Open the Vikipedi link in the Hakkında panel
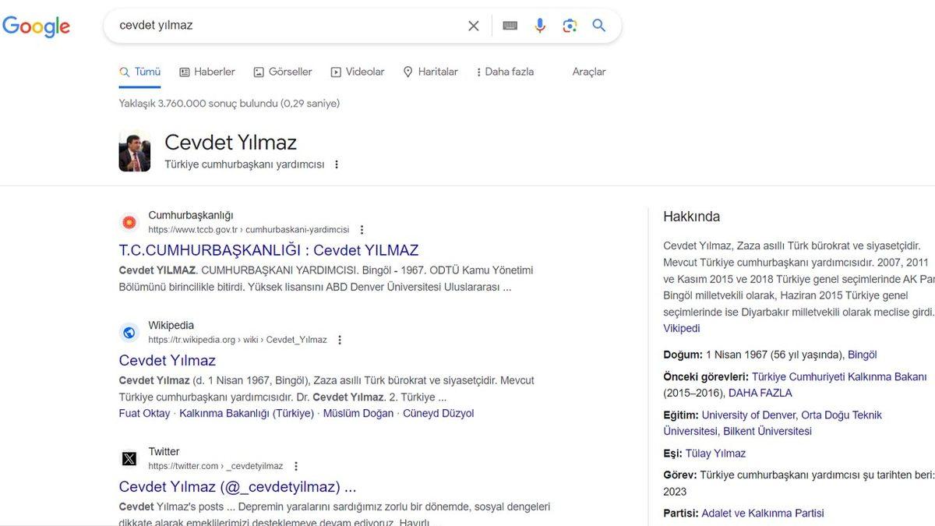Screen dimensions: 935x526 click(681, 327)
